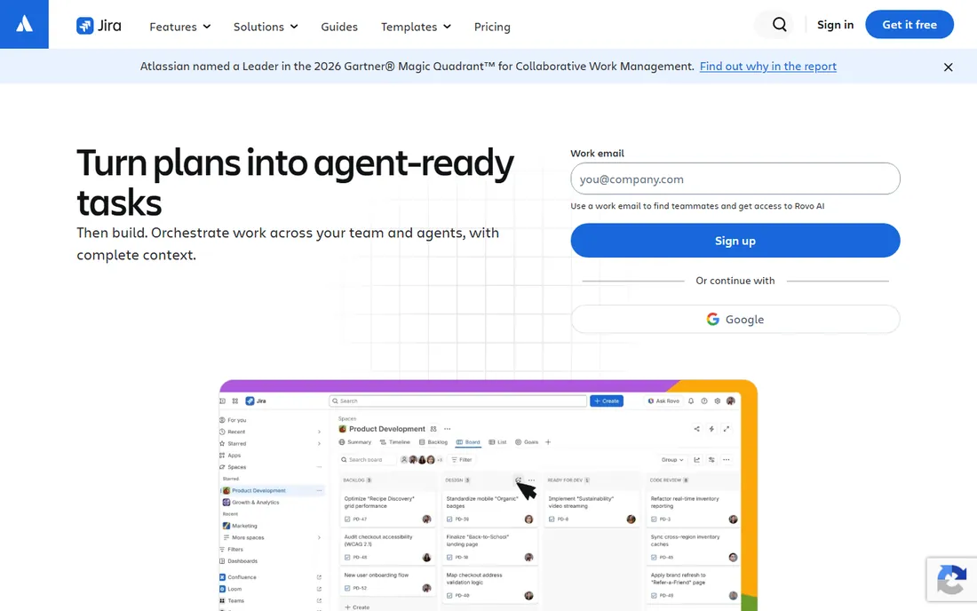Click the Sign in link

pos(835,24)
